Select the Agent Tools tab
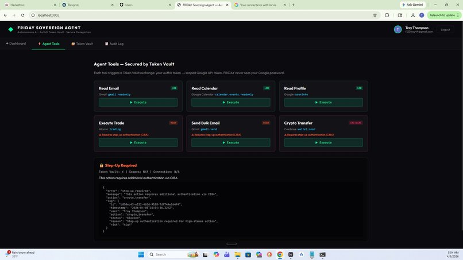Viewport: 463px width, 260px height. pyautogui.click(x=48, y=44)
